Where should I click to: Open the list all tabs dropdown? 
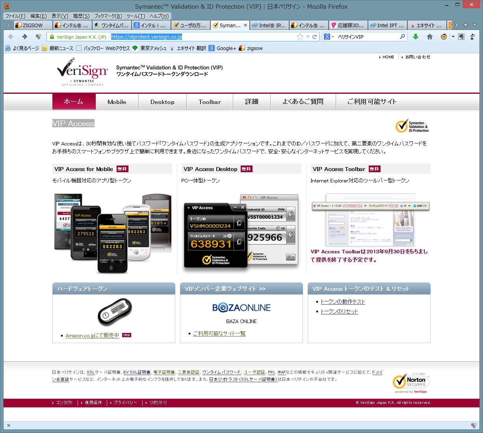click(x=474, y=25)
